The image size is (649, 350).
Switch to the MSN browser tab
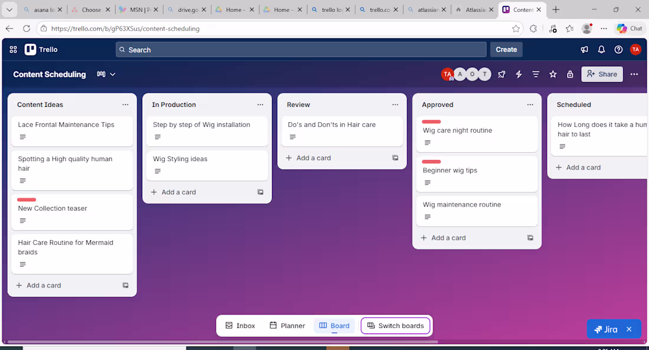point(139,9)
